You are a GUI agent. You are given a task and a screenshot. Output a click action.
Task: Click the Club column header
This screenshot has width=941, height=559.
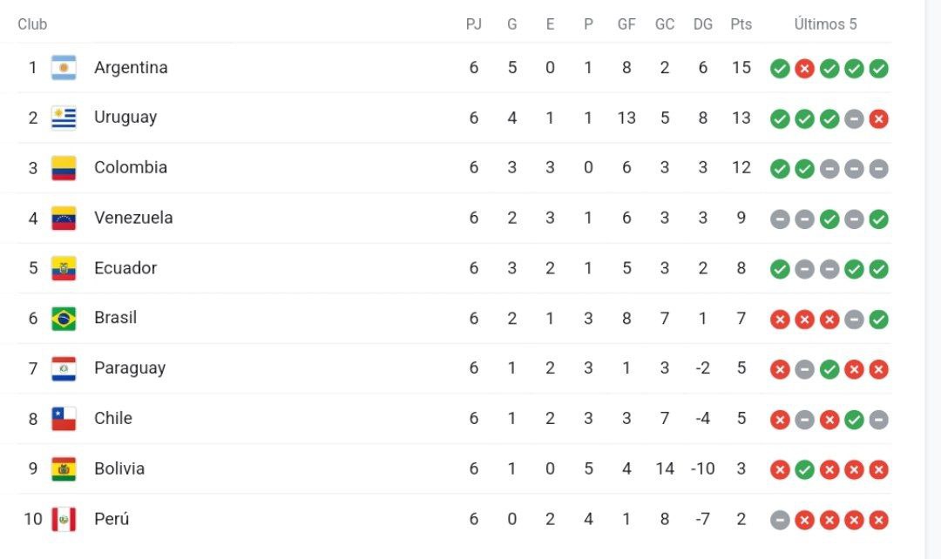pyautogui.click(x=32, y=24)
